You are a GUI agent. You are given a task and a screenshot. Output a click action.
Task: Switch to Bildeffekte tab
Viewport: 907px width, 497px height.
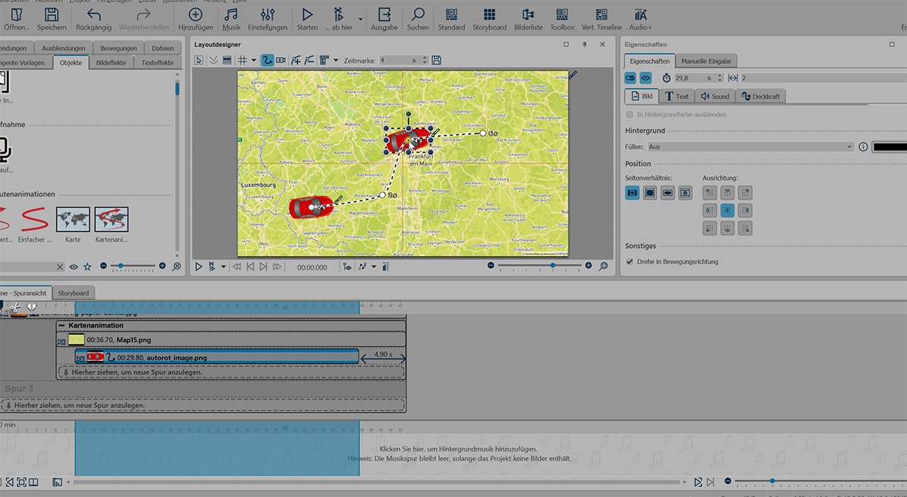coord(111,62)
